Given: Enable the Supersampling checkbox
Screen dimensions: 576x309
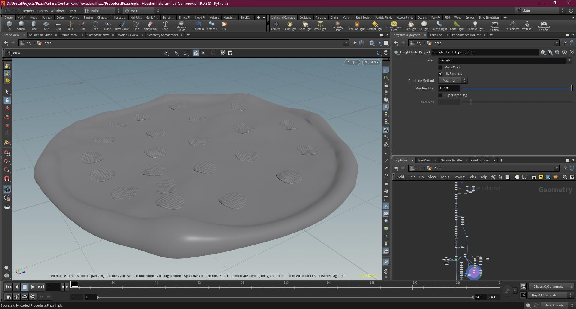Looking at the screenshot, I should (441, 95).
